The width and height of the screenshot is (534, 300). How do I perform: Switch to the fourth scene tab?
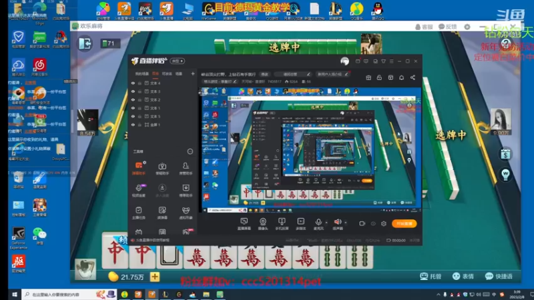click(x=179, y=74)
